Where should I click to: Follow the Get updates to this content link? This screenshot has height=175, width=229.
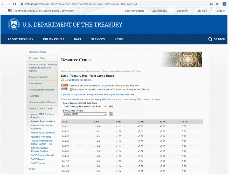click(78, 80)
